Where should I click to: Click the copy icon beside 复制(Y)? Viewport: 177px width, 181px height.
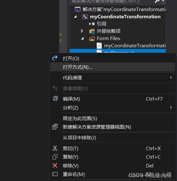[55, 157]
